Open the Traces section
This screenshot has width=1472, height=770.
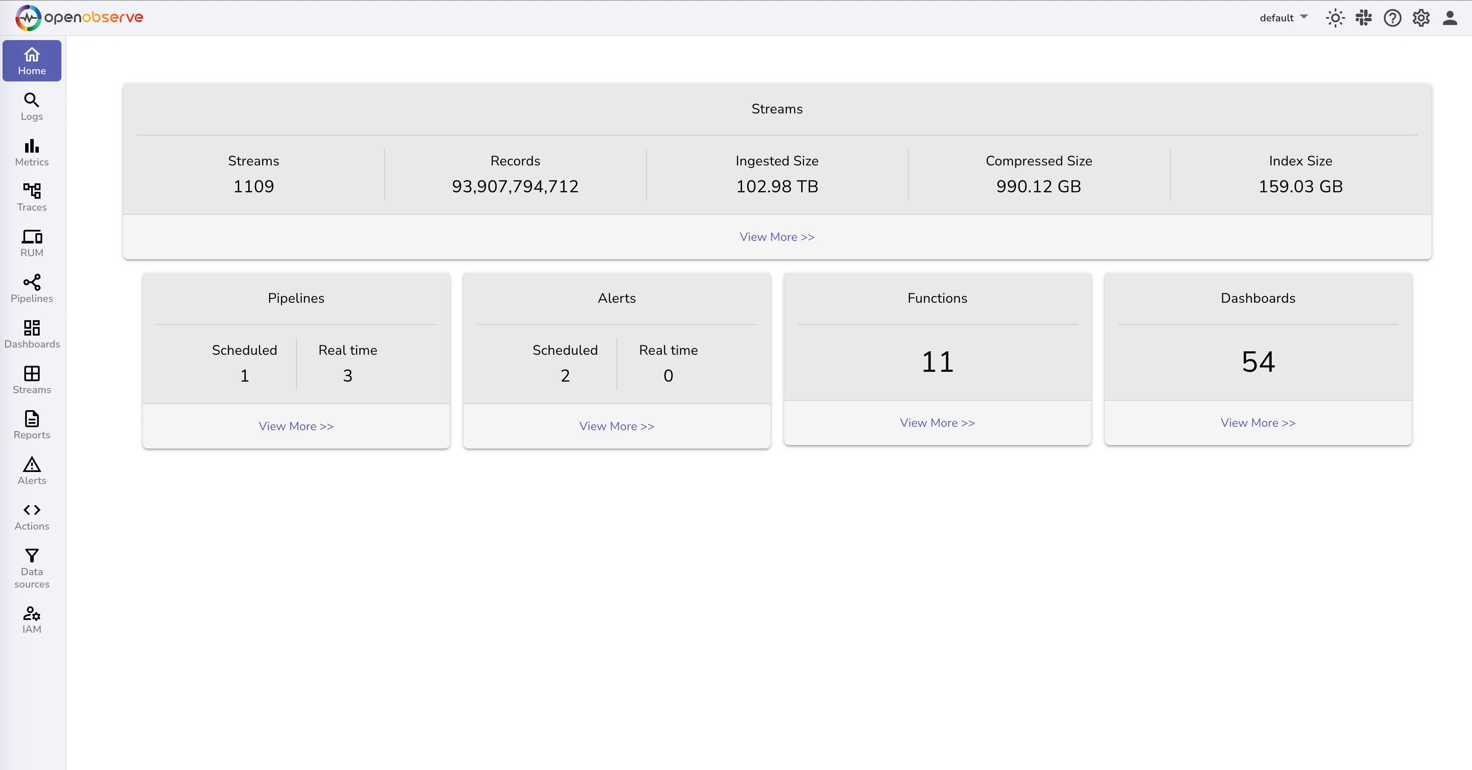point(32,198)
